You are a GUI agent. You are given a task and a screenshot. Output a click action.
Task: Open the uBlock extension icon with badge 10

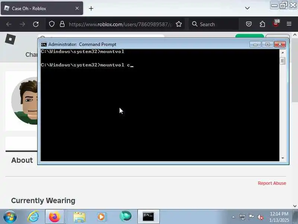276,24
